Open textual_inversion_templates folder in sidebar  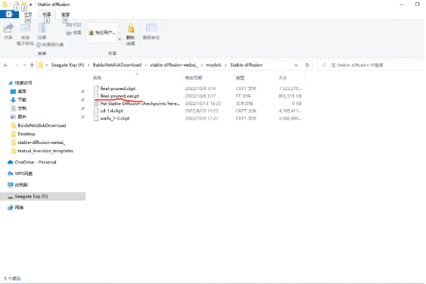45,151
